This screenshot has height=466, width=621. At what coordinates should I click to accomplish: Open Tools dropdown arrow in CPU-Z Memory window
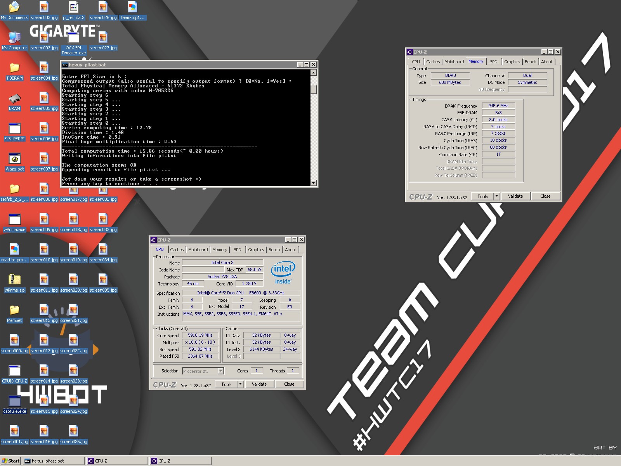pyautogui.click(x=496, y=196)
